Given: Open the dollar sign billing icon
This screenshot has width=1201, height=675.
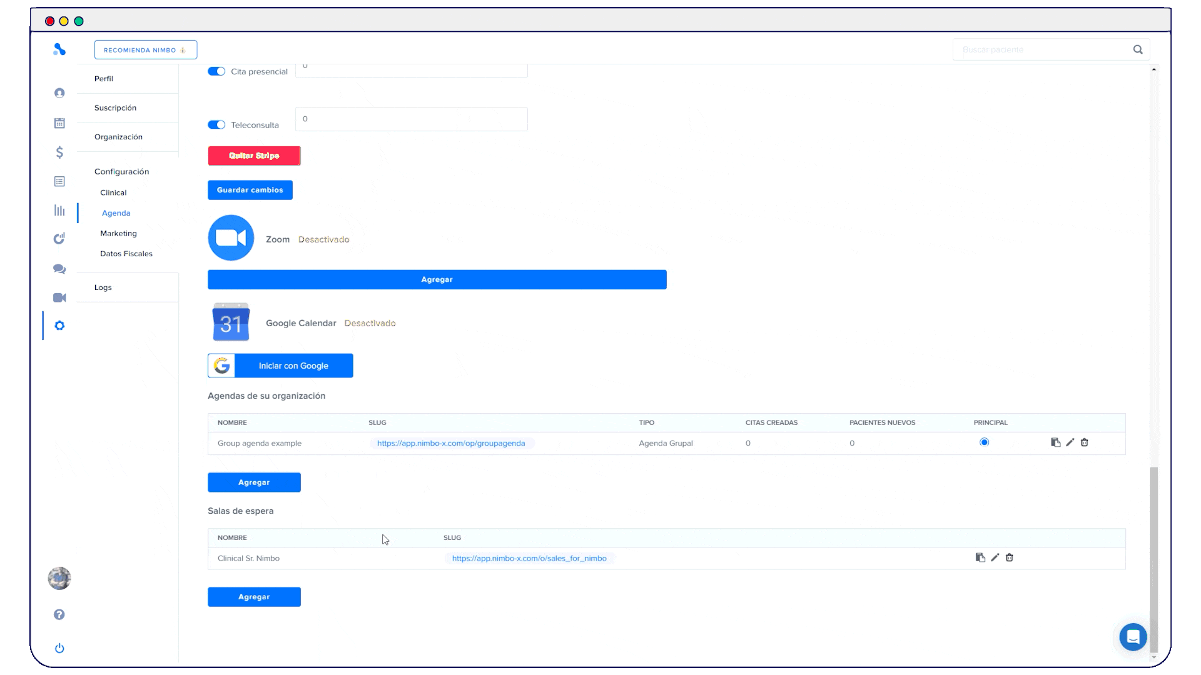Looking at the screenshot, I should pyautogui.click(x=59, y=152).
